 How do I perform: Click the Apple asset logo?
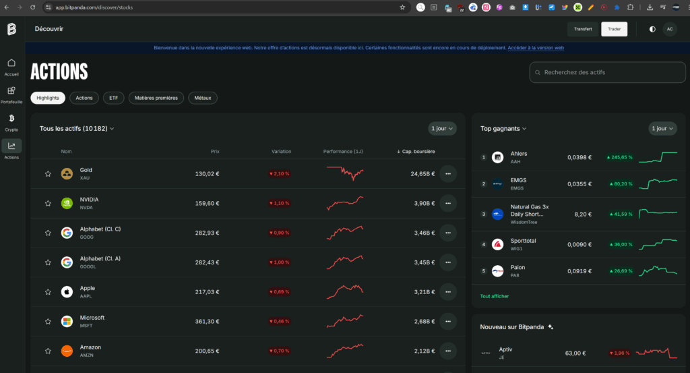pos(67,291)
